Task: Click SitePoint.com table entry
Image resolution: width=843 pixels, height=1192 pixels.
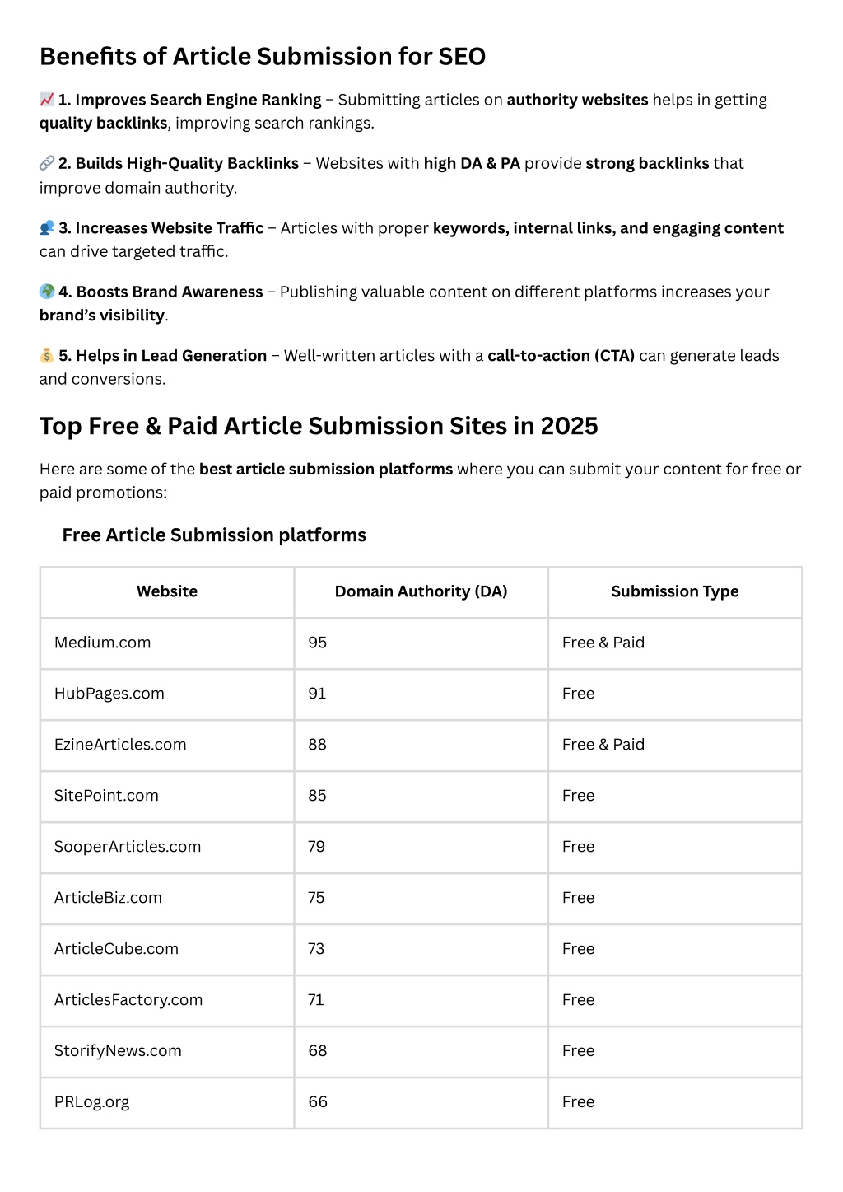Action: click(x=106, y=796)
